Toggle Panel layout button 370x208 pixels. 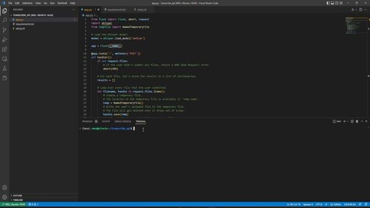332,3
